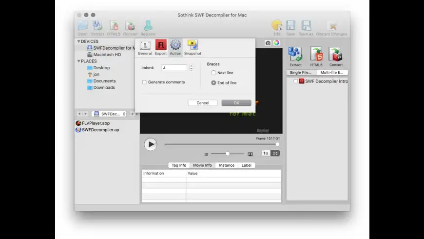Select the Next line braces option

click(213, 73)
